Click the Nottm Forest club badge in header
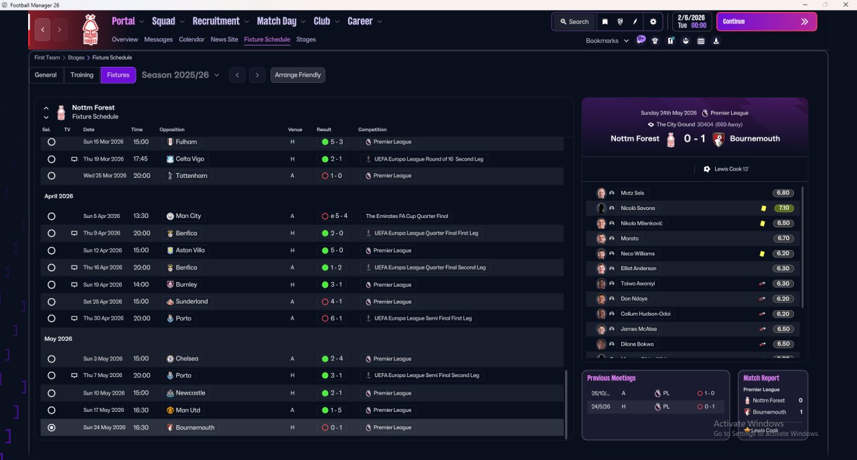Viewport: 857px width, 460px height. 90,29
